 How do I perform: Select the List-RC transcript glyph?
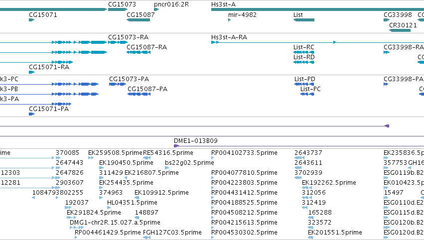click(x=304, y=52)
